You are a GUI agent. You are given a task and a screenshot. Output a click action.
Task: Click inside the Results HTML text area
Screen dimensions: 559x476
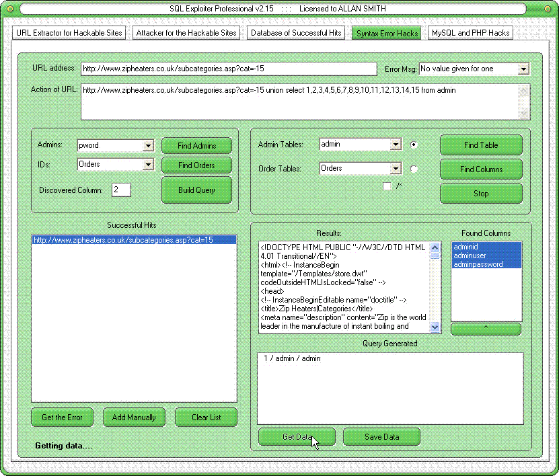coord(344,287)
